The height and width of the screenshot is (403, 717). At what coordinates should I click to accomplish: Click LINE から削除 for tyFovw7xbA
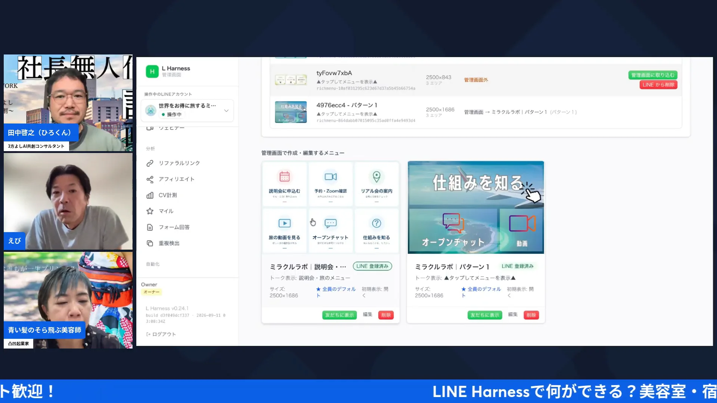point(658,85)
